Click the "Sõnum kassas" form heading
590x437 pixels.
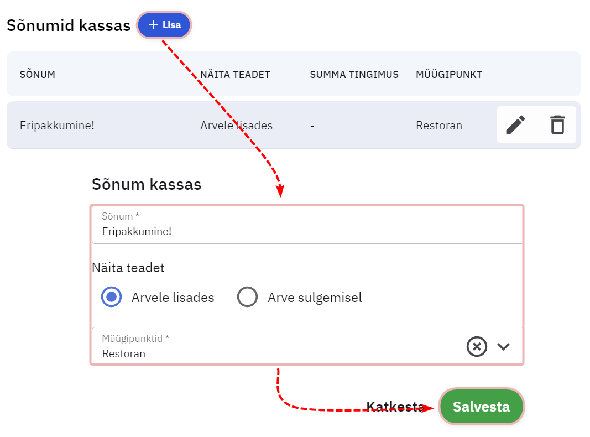(x=147, y=184)
